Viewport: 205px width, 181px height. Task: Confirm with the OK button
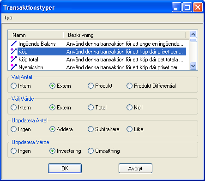[65, 168]
